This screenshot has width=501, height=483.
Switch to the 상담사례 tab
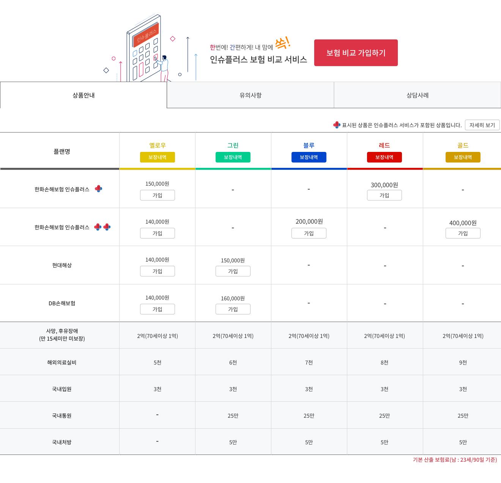(x=417, y=95)
